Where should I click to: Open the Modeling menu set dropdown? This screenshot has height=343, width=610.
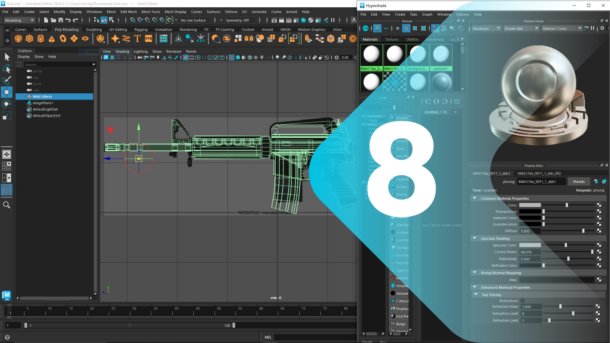(19, 20)
